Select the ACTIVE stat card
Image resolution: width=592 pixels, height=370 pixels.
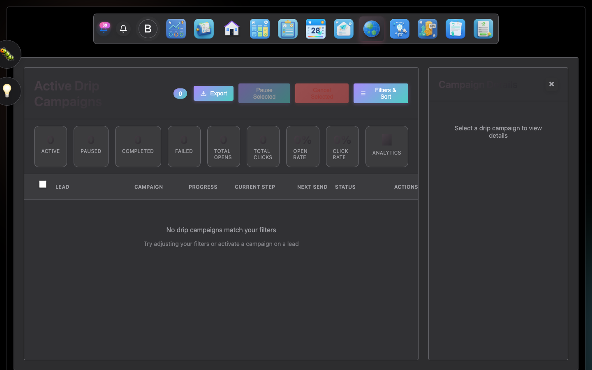[51, 146]
